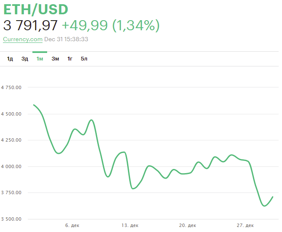This screenshot has height=232, width=282.
Task: Click the ETH/USD pair title
Action: point(36,10)
